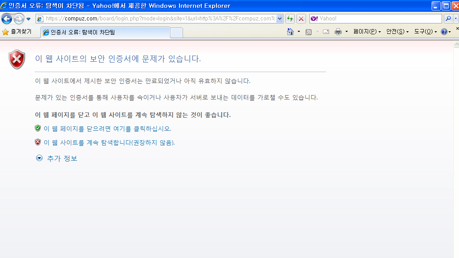The width and height of the screenshot is (459, 258).
Task: Click the continue browsing (not recommended) link
Action: (109, 143)
